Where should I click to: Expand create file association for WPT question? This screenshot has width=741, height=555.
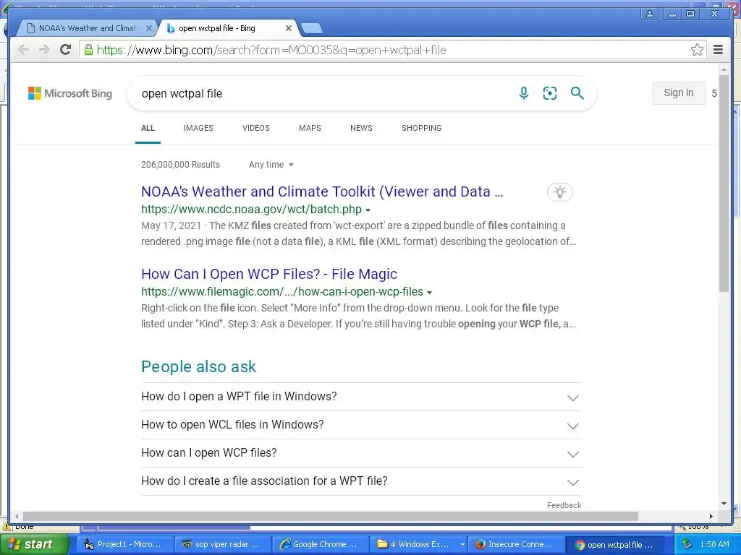tap(361, 481)
